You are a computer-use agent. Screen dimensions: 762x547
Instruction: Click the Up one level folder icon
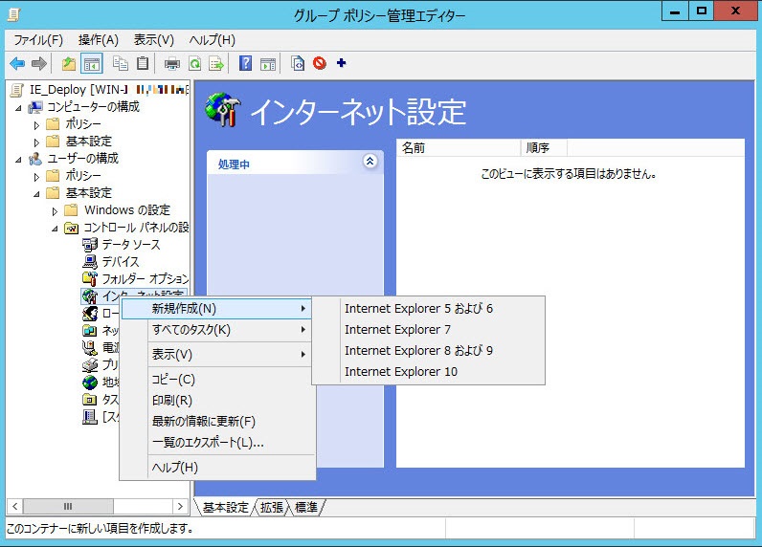pyautogui.click(x=69, y=64)
